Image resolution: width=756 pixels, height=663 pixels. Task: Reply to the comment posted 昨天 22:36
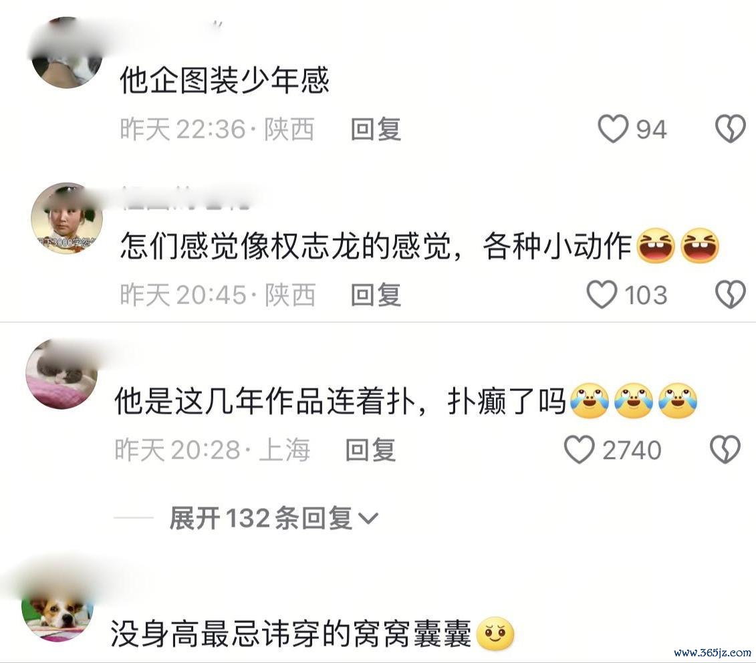click(376, 129)
